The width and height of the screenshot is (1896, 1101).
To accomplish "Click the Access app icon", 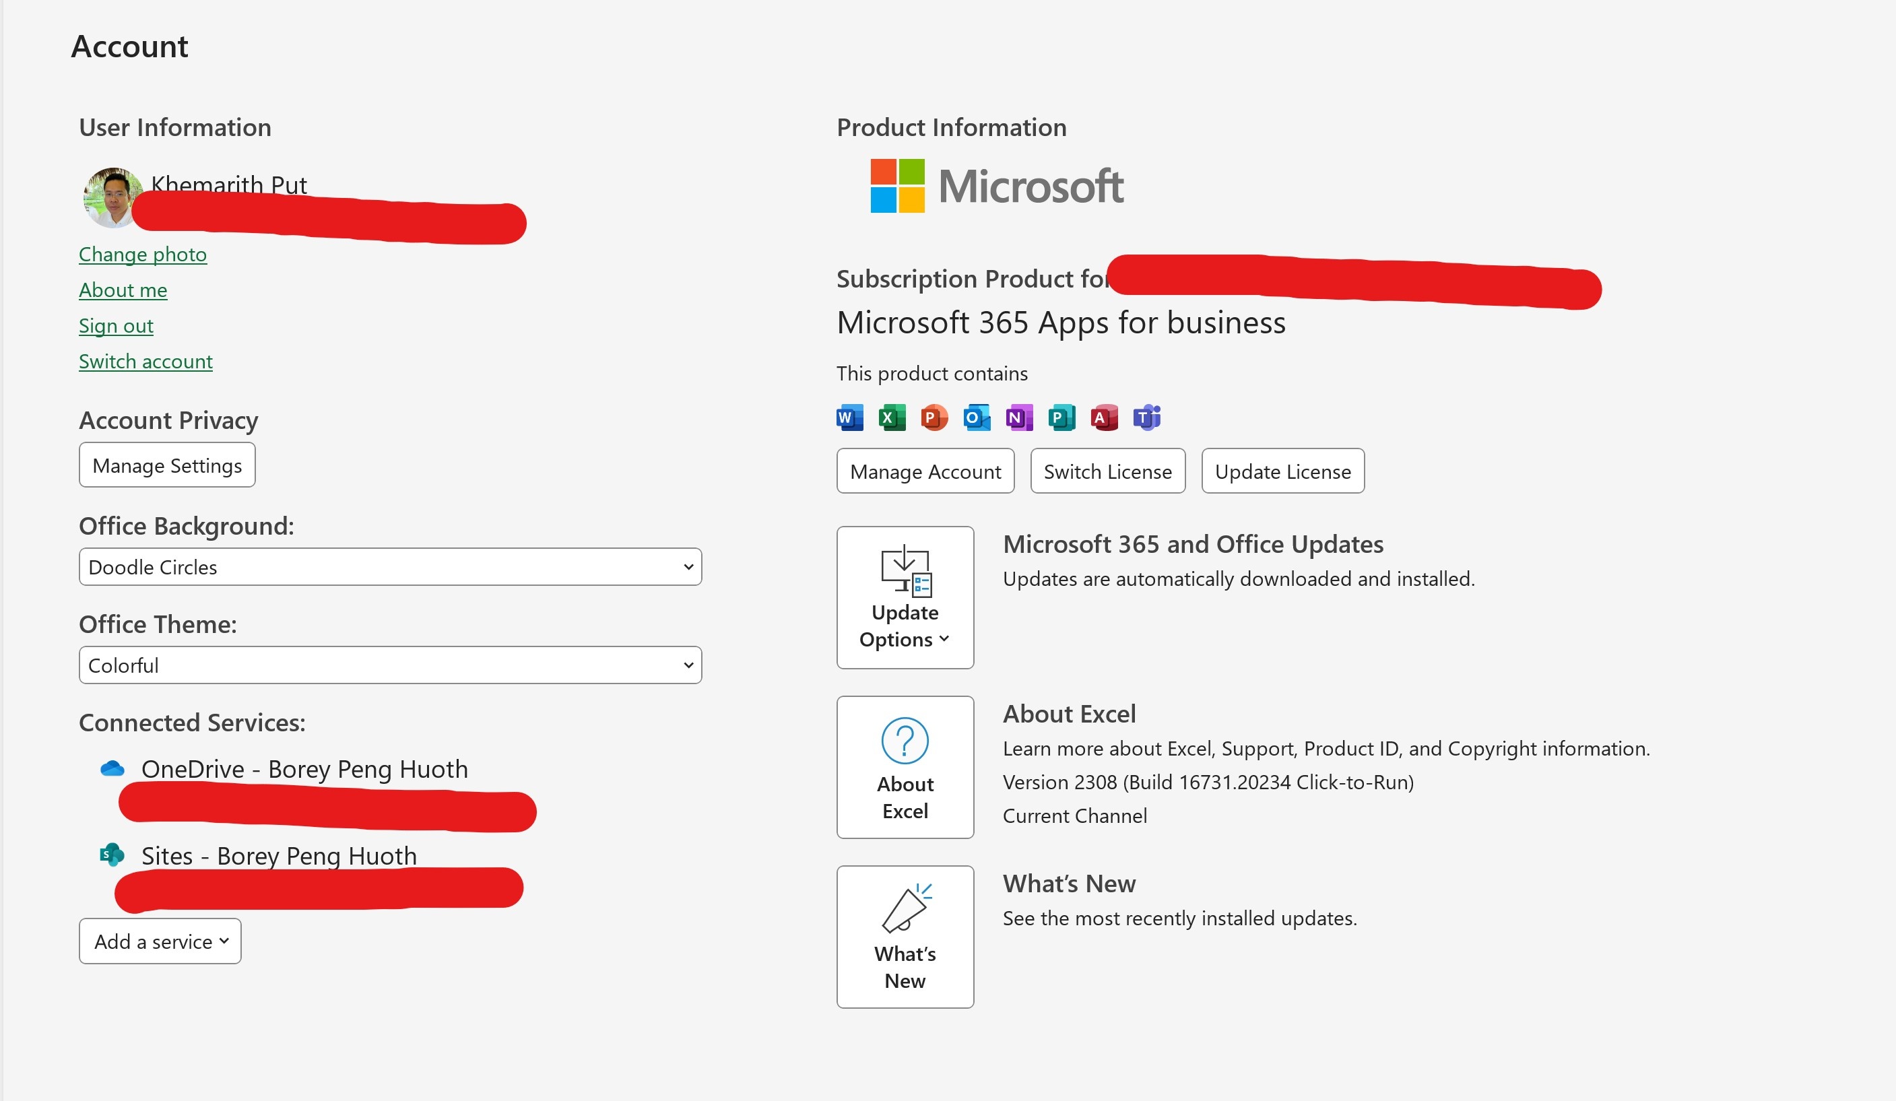I will (x=1104, y=418).
